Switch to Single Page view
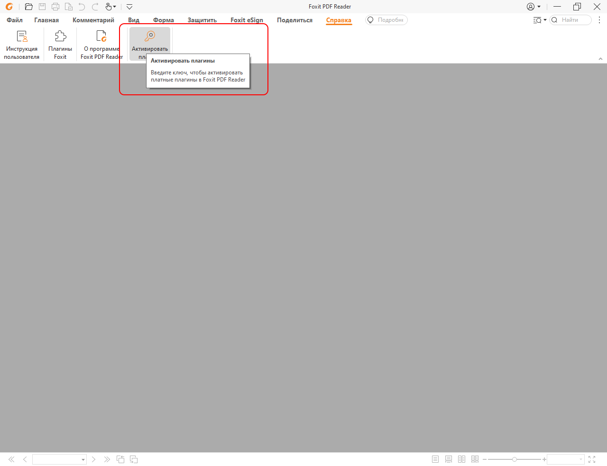This screenshot has height=466, width=607. (435, 459)
